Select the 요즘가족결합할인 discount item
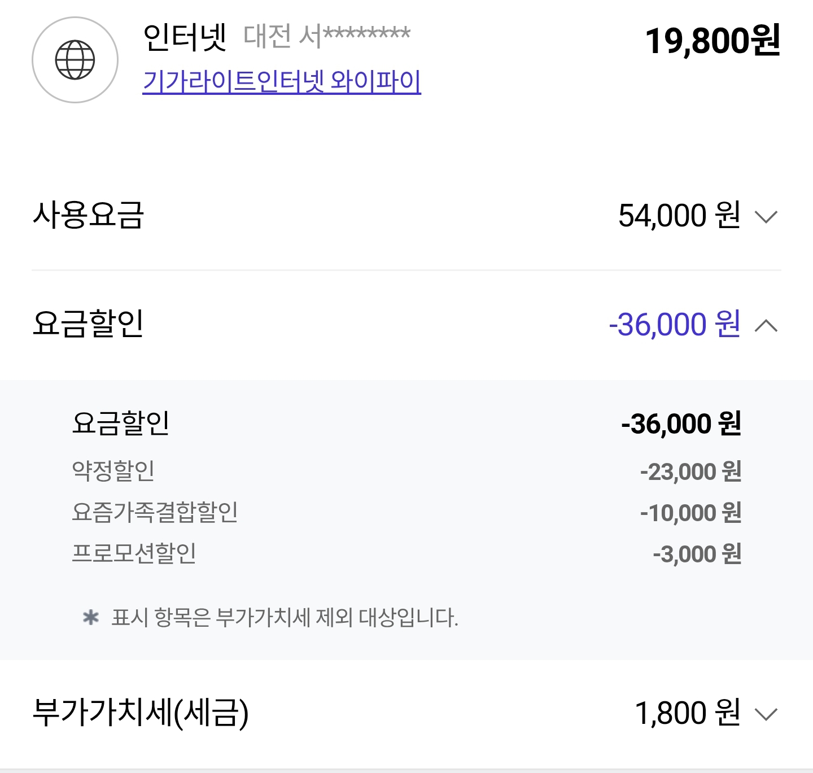 [155, 512]
